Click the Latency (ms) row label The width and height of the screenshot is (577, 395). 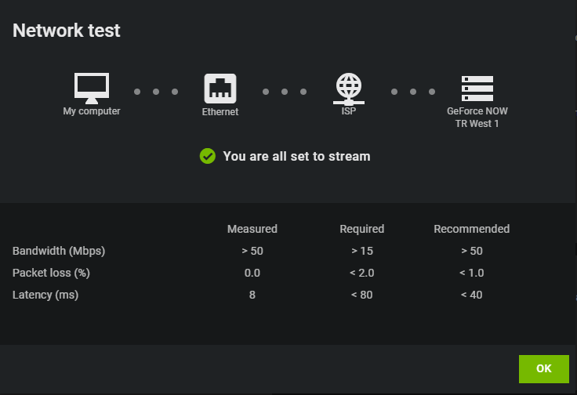point(45,295)
